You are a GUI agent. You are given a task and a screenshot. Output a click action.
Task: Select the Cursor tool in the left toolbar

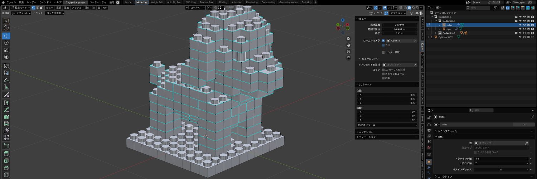6,28
